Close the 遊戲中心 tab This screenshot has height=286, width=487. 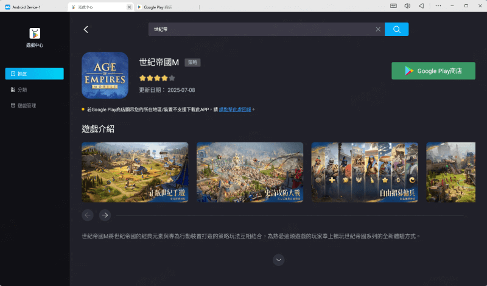point(129,7)
